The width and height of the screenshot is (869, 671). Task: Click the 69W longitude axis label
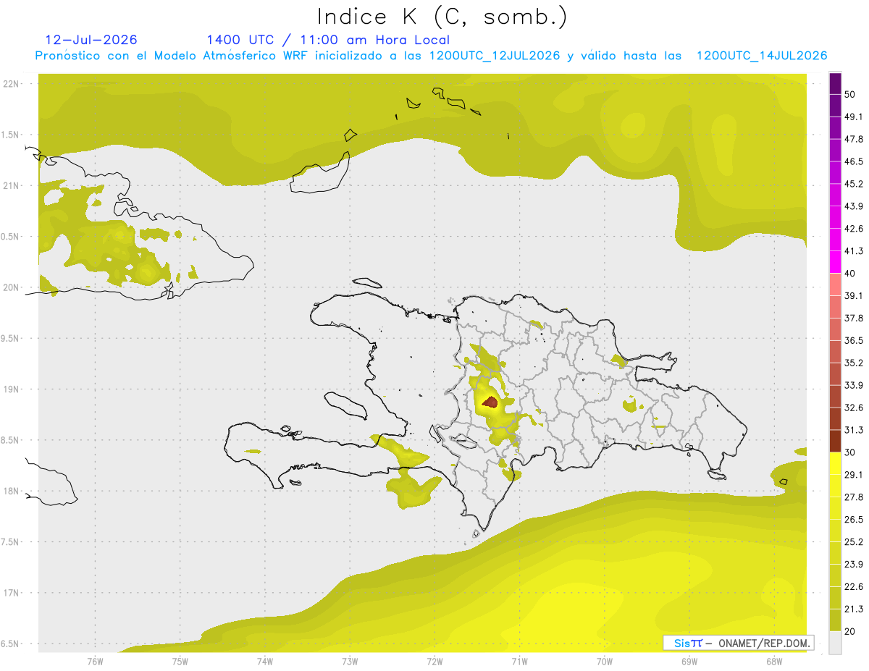point(689,661)
